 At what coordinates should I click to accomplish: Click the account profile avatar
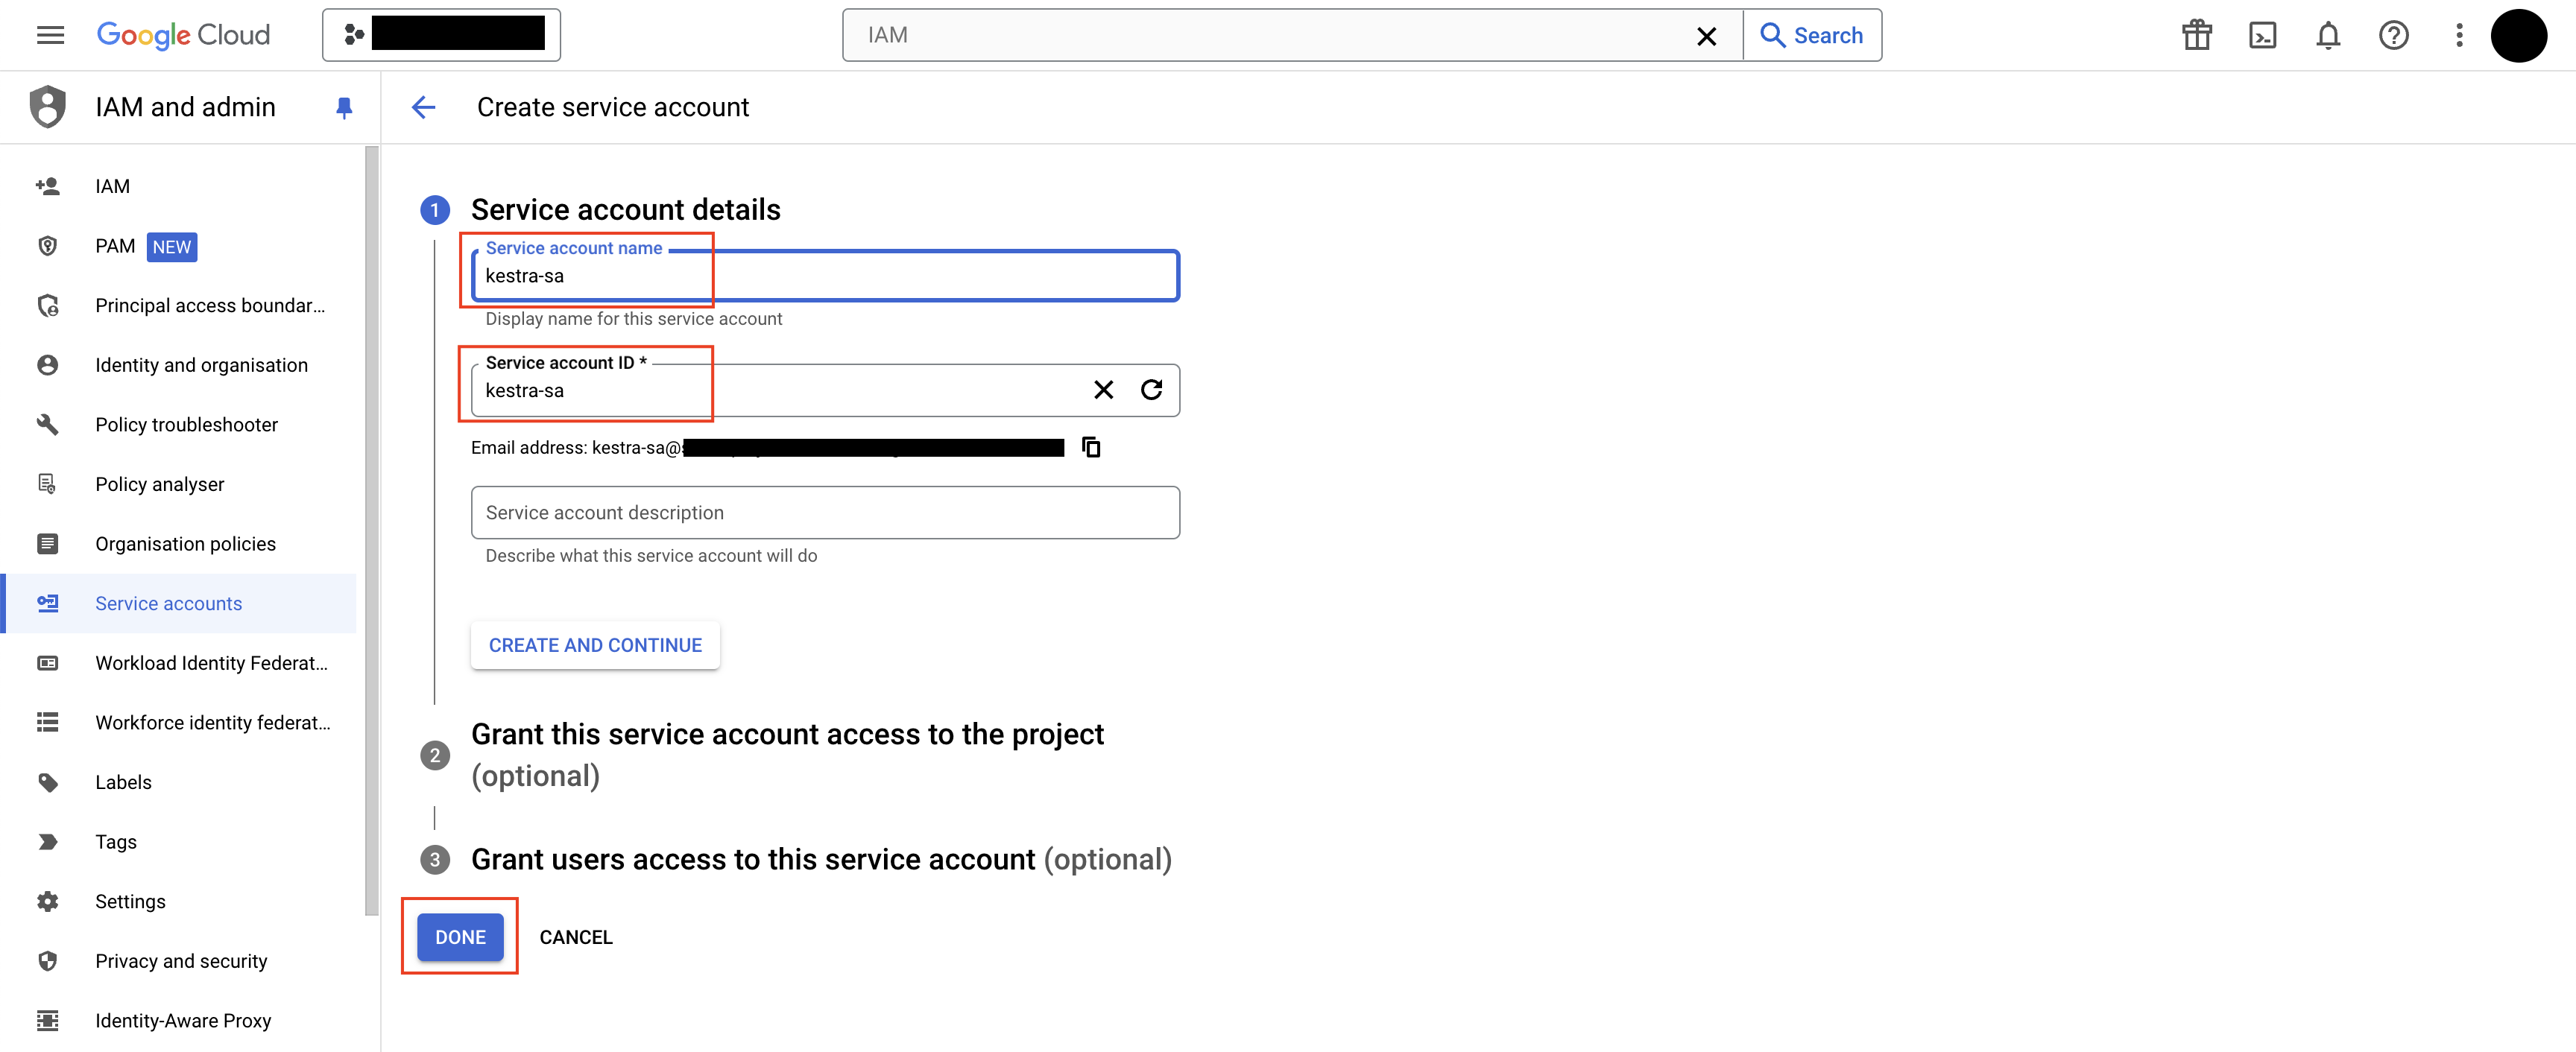2519,35
